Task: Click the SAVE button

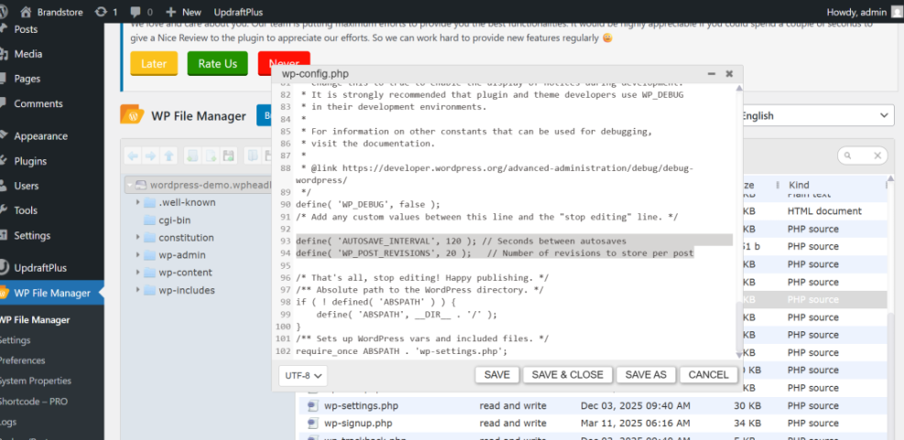Action: coord(497,375)
